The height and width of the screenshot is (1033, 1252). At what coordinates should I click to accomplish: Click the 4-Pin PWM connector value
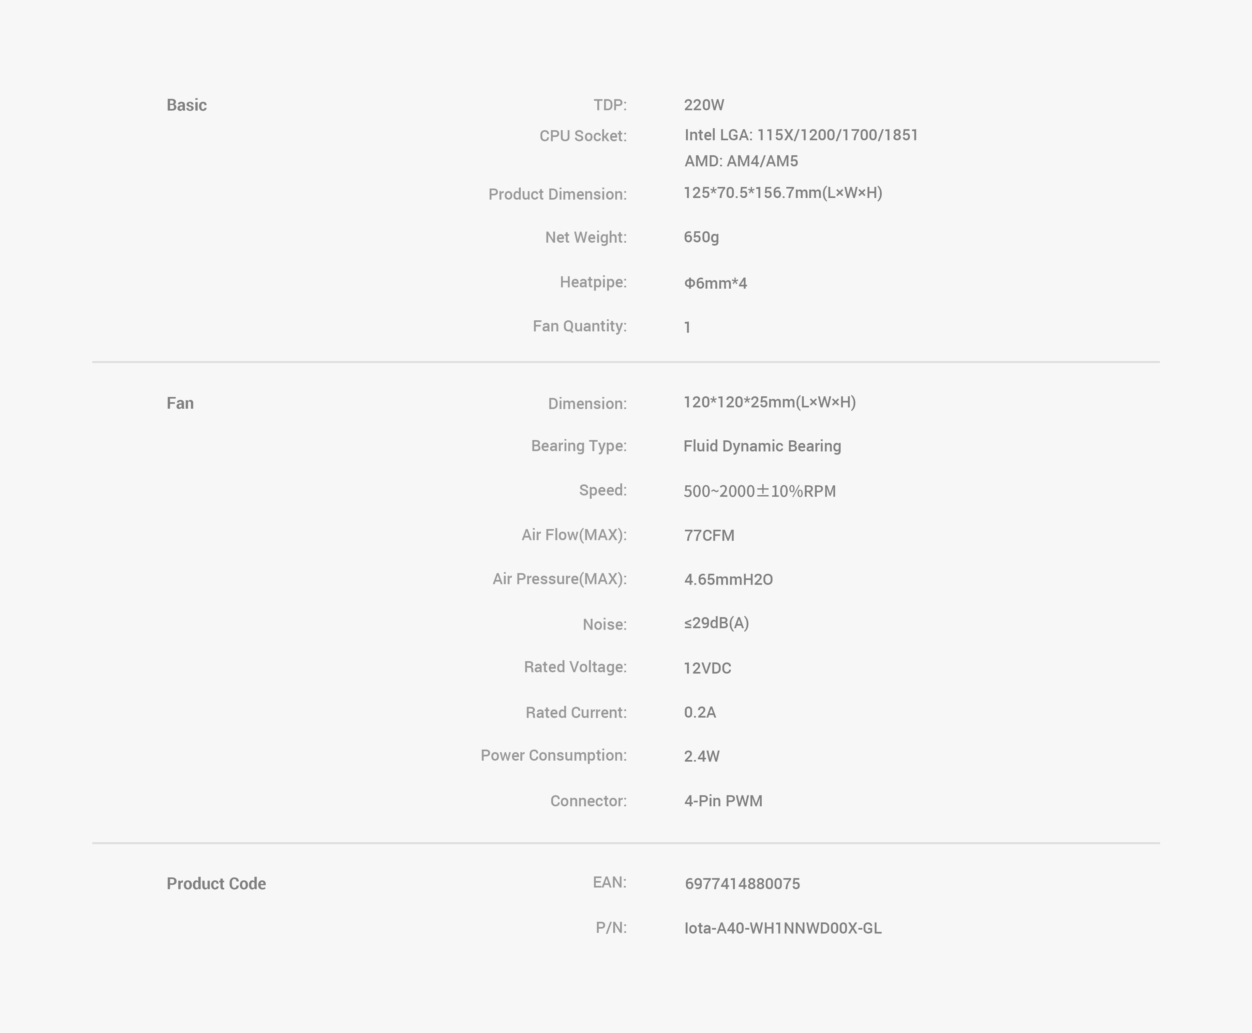click(723, 801)
